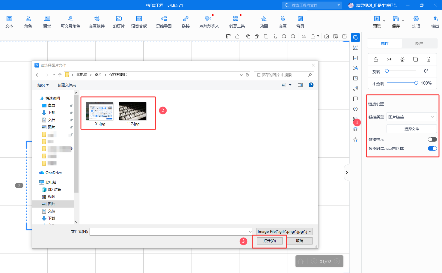The image size is (442, 273).
Task: Open the 语音合成 voice synthesis tool
Action: click(x=139, y=22)
